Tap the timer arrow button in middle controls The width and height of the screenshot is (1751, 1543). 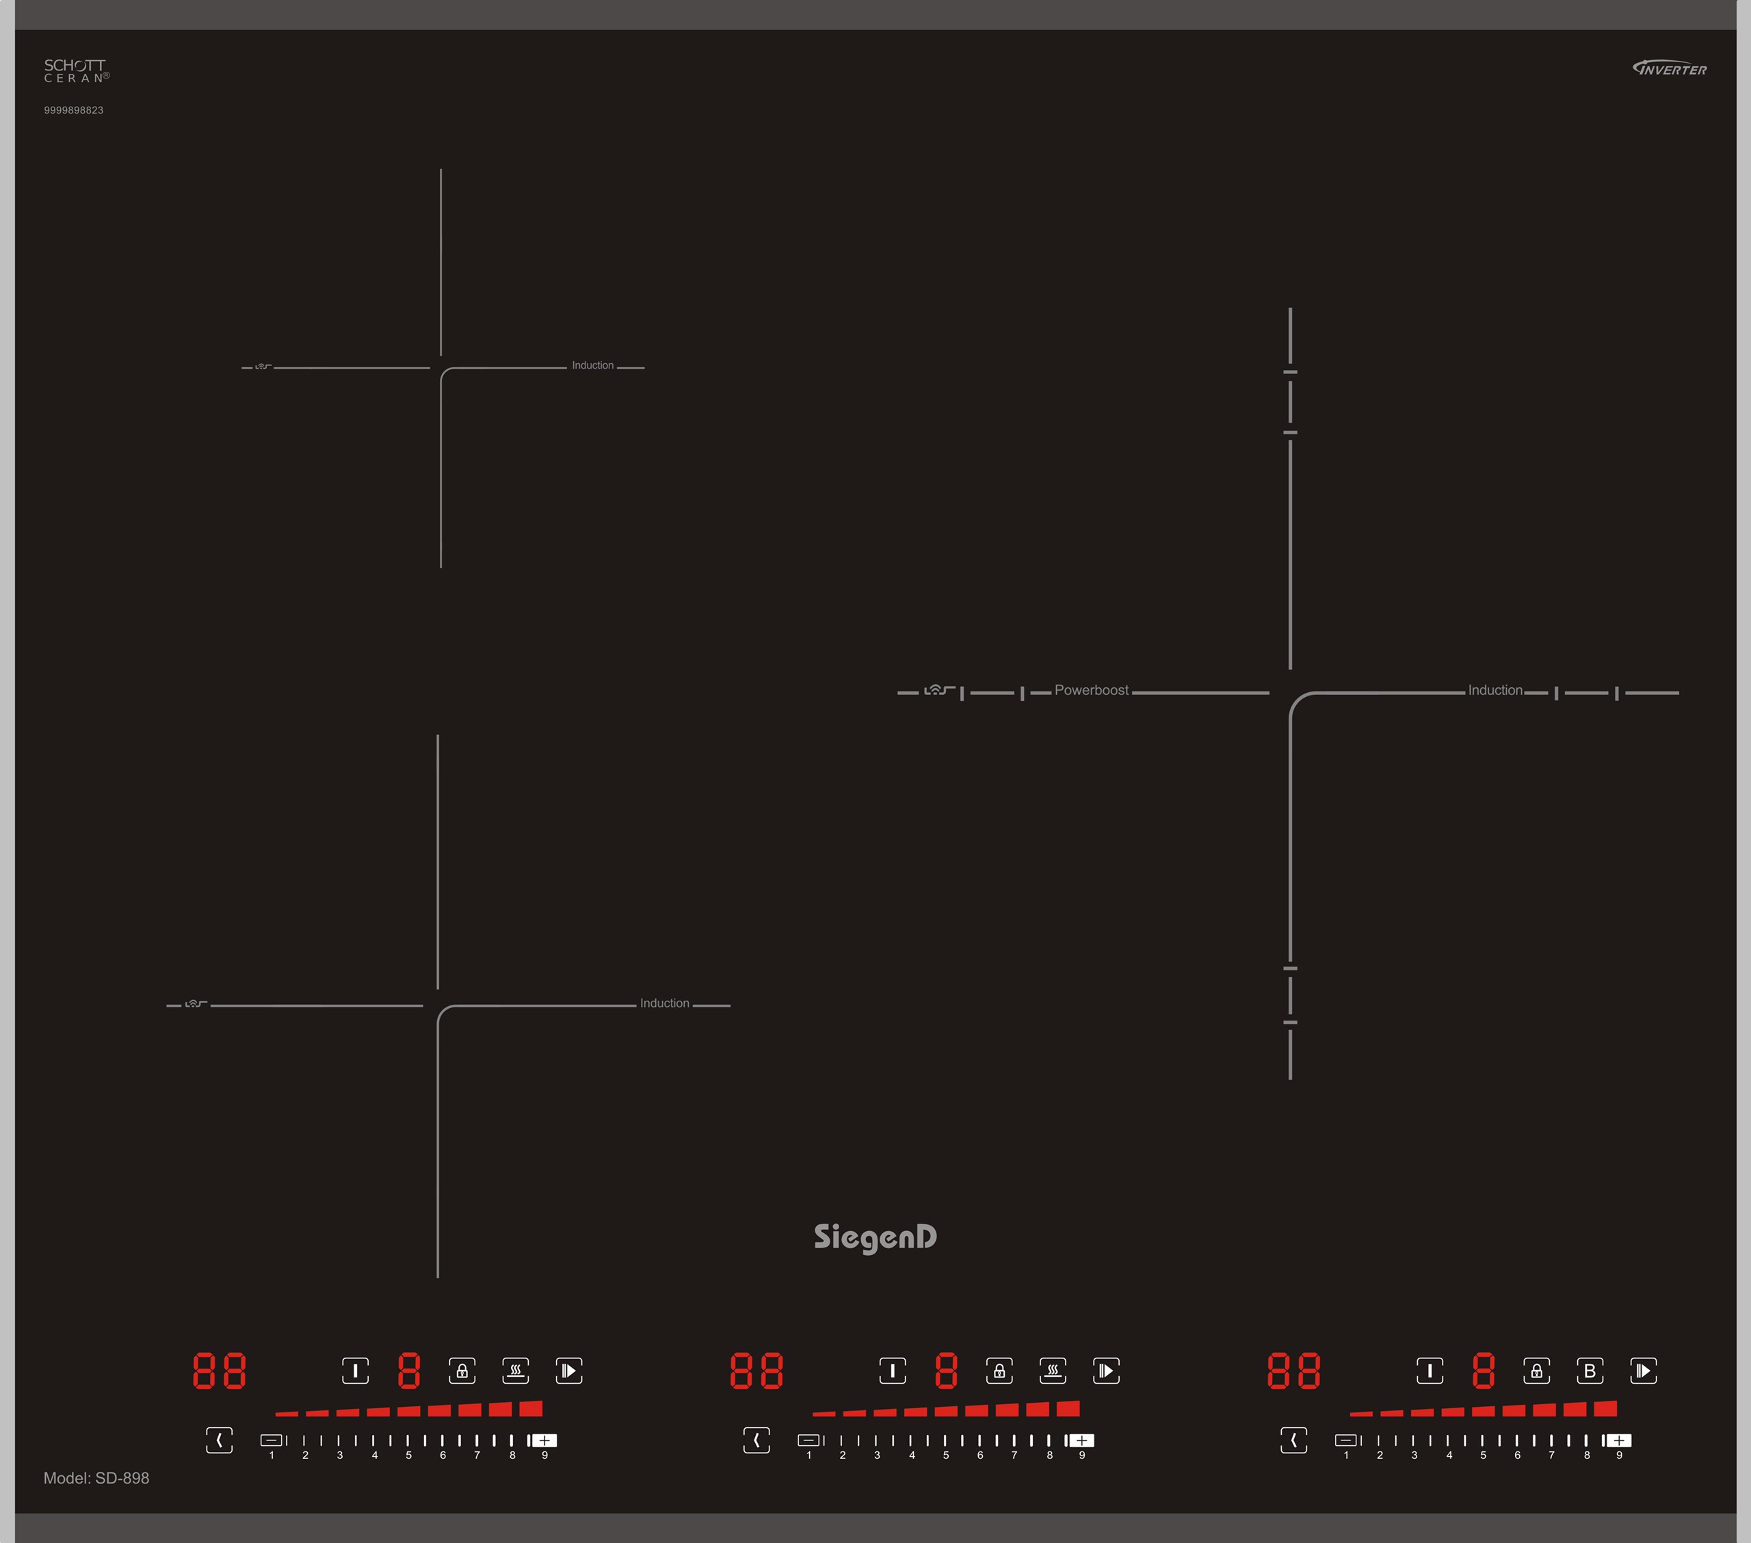tap(756, 1440)
